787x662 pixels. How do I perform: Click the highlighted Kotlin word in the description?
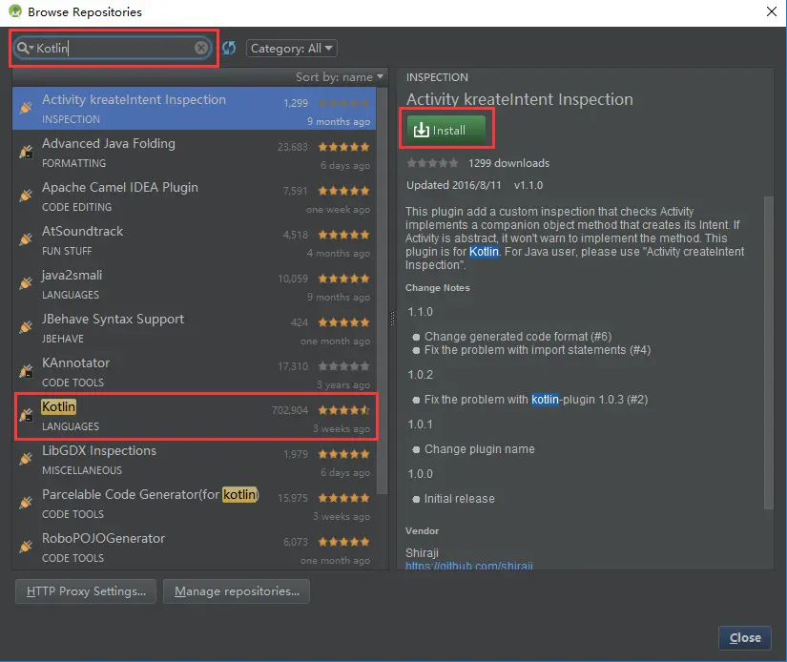point(484,252)
